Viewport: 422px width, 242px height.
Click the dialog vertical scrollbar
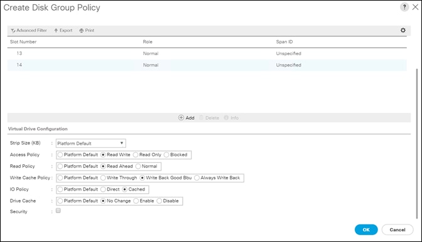(x=417, y=144)
